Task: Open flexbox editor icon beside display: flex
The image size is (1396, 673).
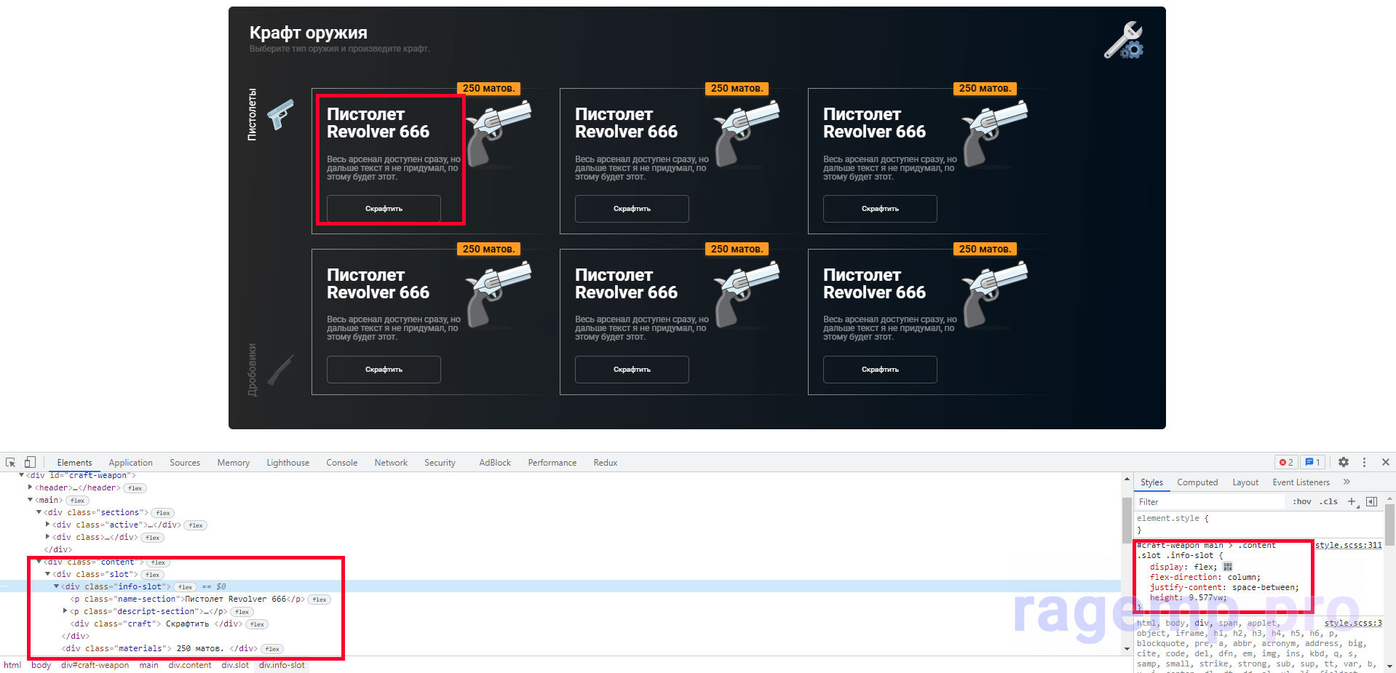Action: pyautogui.click(x=1228, y=567)
